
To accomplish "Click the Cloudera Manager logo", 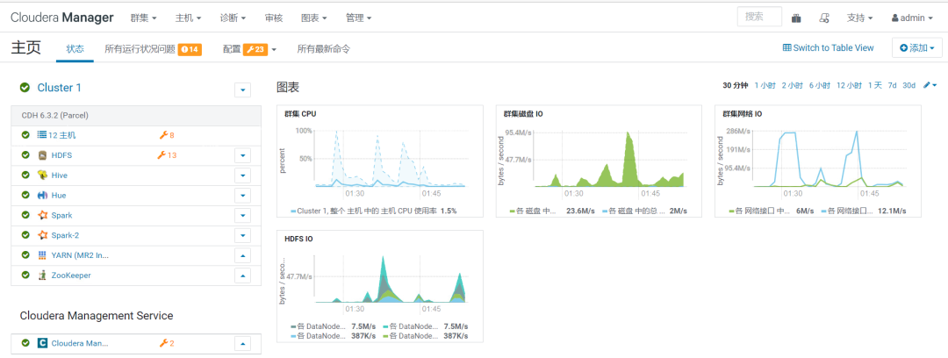I will pyautogui.click(x=62, y=18).
